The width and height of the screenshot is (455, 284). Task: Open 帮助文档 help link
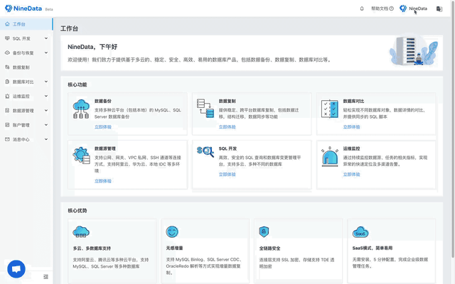(382, 9)
